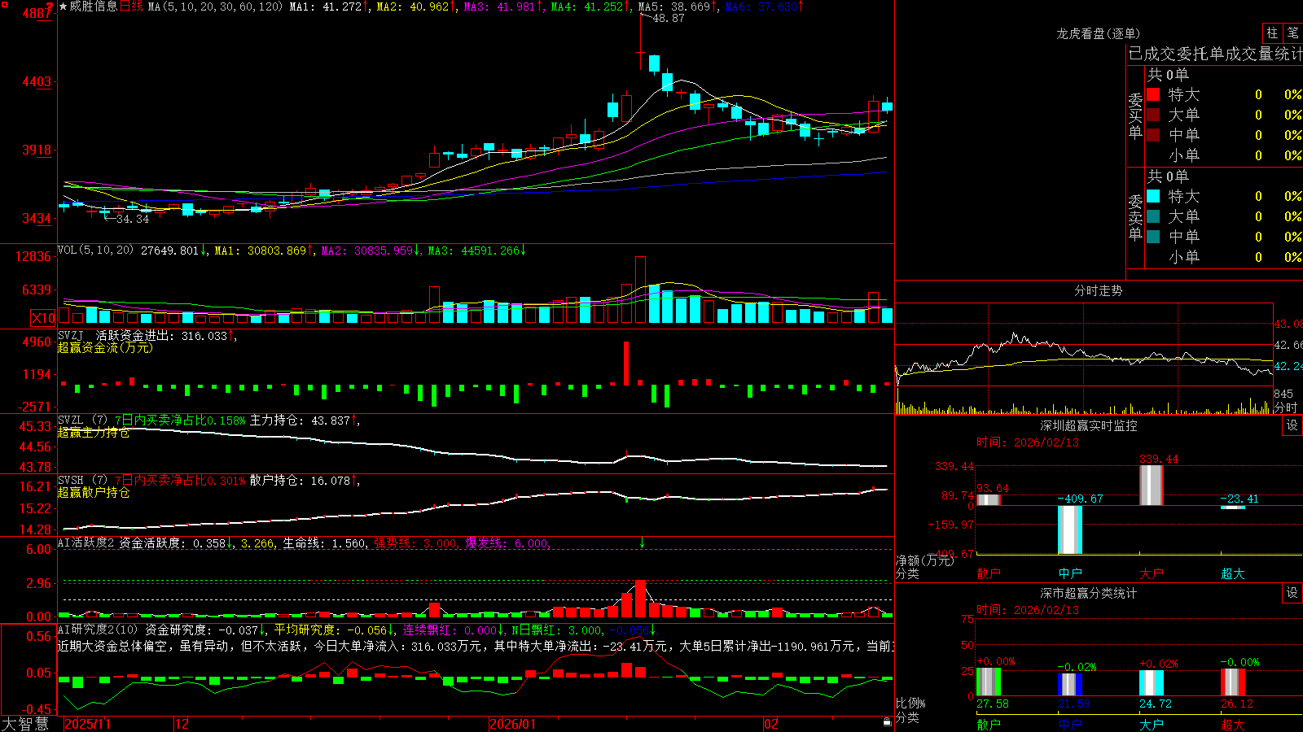Click the 深市超赢分类统计 title
The width and height of the screenshot is (1303, 732).
coord(1088,593)
